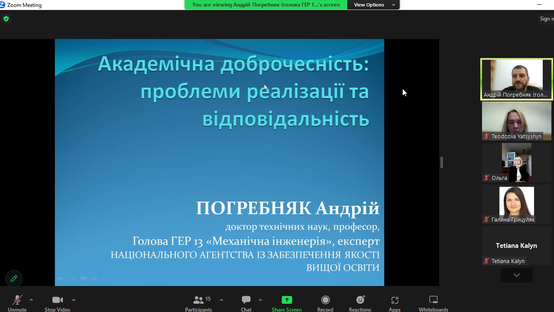554x312 pixels.
Task: Expand the arrow next to Participants
Action: click(x=222, y=300)
